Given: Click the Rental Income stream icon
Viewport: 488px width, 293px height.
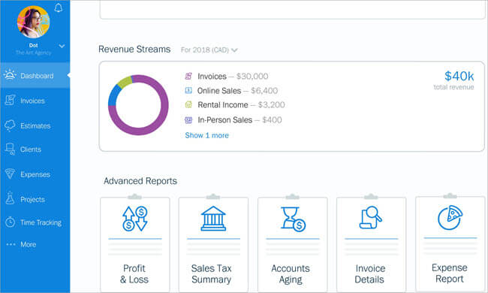Looking at the screenshot, I should pyautogui.click(x=188, y=105).
